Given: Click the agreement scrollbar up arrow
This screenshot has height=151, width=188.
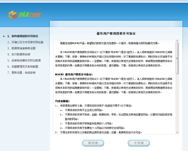Looking at the screenshot, I should point(177,41).
